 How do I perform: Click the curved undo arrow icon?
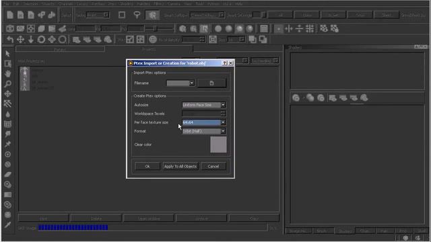(10, 40)
